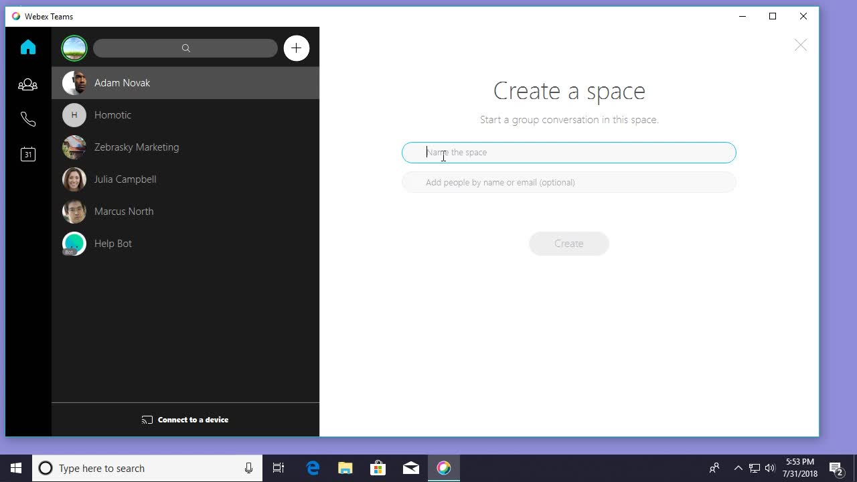The image size is (857, 482).
Task: Open the Action Center notifications
Action: tap(836, 468)
